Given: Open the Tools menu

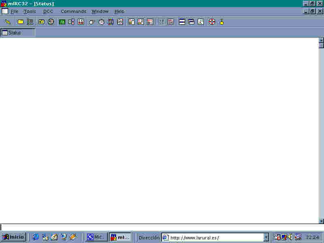Looking at the screenshot, I should click(x=29, y=11).
